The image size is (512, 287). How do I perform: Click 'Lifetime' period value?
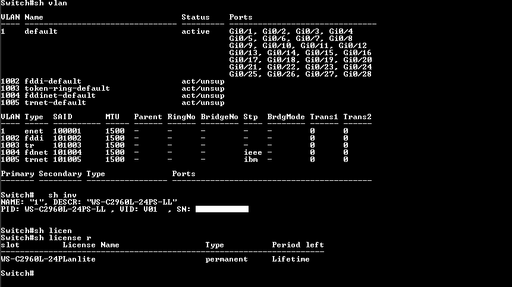point(291,259)
